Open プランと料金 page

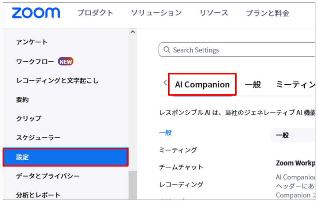click(x=267, y=13)
